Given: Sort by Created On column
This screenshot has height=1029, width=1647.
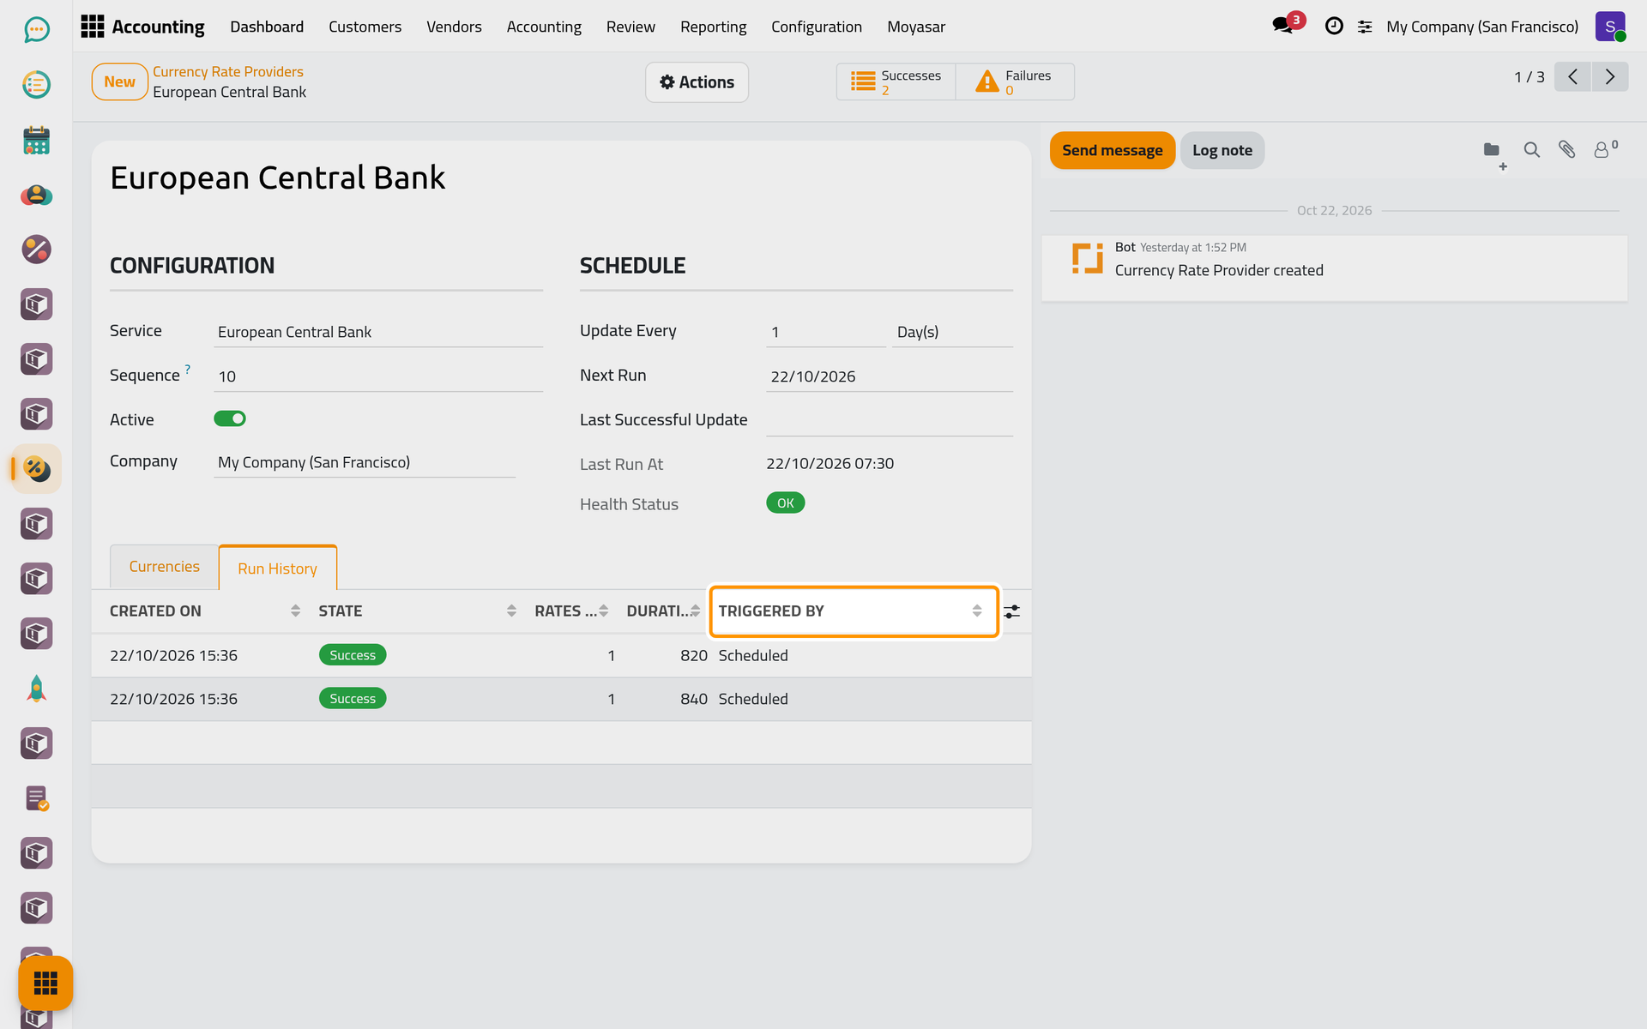Looking at the screenshot, I should pyautogui.click(x=205, y=611).
